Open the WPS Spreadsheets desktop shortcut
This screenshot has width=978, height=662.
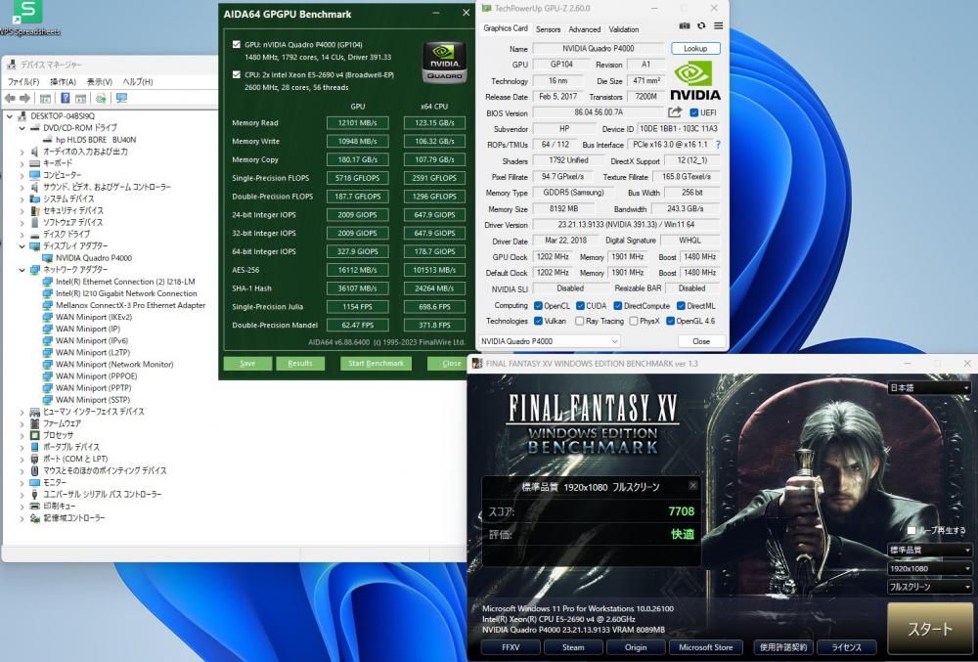tap(27, 17)
